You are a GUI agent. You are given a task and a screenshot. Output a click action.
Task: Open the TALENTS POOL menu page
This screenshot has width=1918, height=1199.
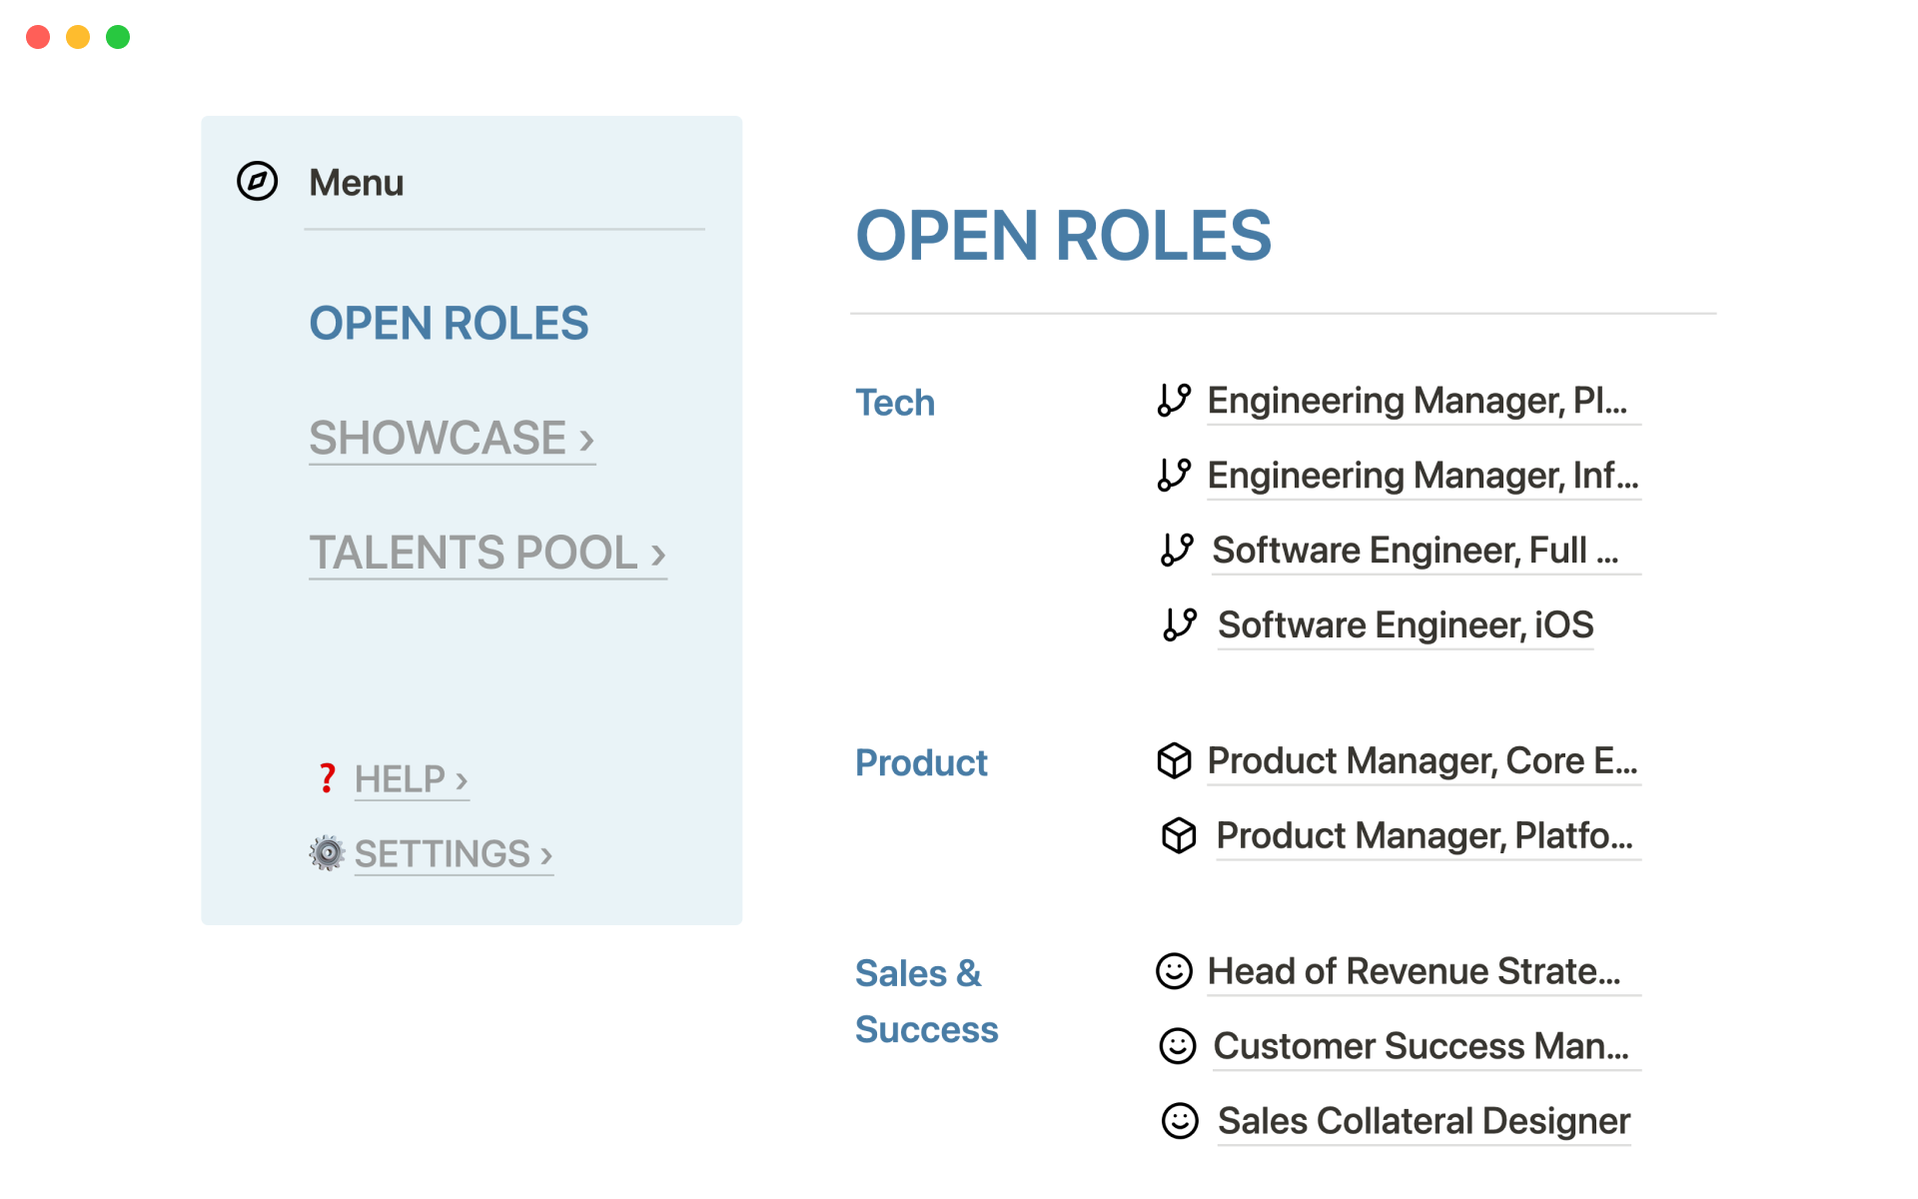click(486, 553)
